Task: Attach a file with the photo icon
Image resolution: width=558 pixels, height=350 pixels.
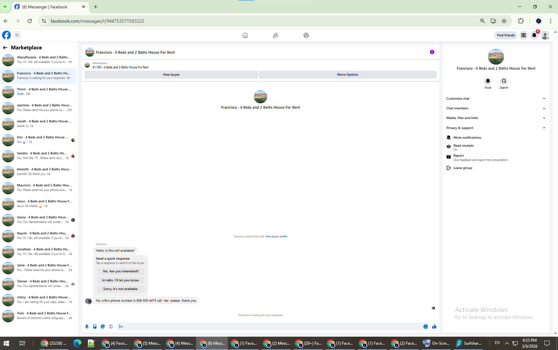Action: click(95, 327)
